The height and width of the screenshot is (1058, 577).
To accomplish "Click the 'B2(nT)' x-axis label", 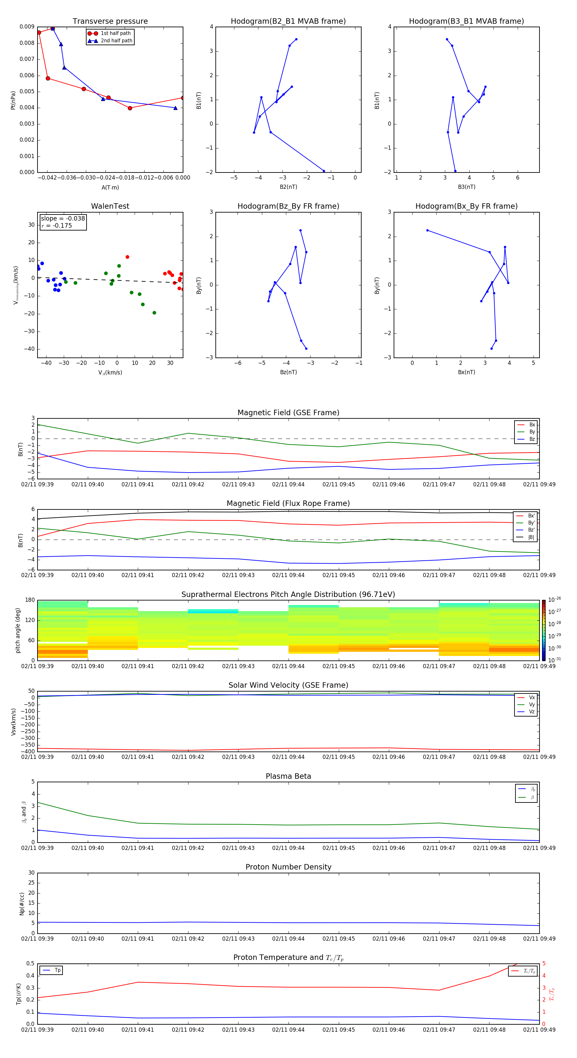I will click(x=288, y=187).
